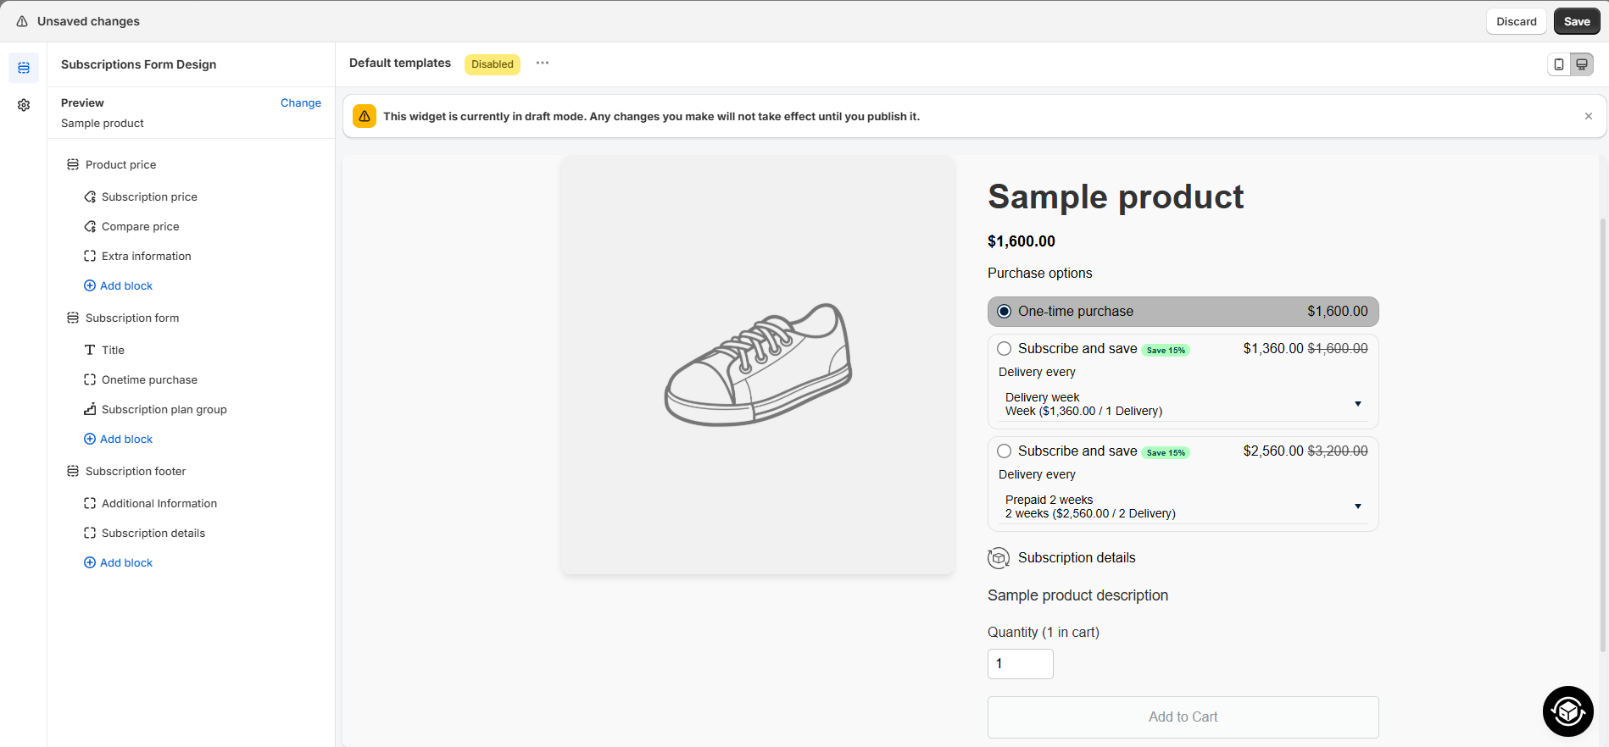Select the Prepaid Subscribe and save radio
Image resolution: width=1609 pixels, height=747 pixels.
tap(1005, 451)
